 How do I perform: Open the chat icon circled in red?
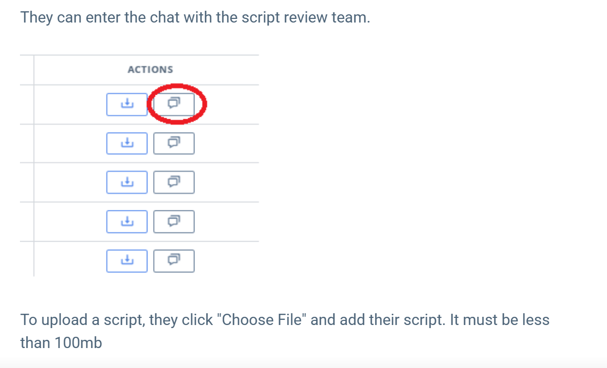click(174, 104)
